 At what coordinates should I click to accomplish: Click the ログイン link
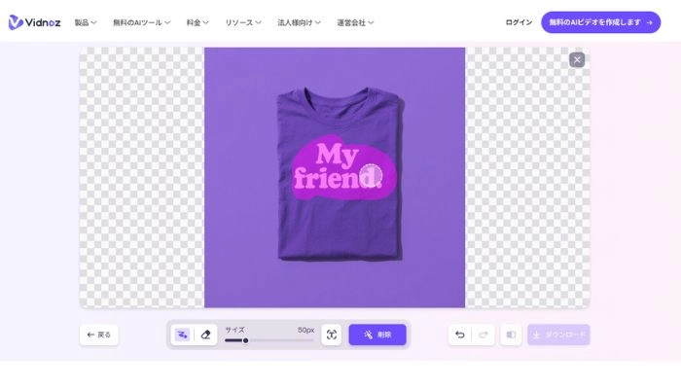[x=519, y=22]
